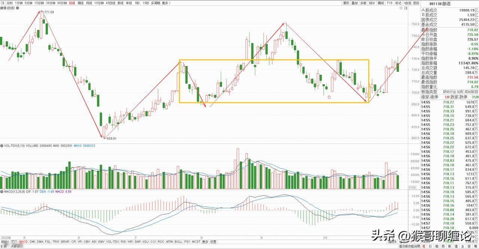Viewport: 479px width, 249px height.
Task: Open the F10 company info
Action: click(390, 3)
